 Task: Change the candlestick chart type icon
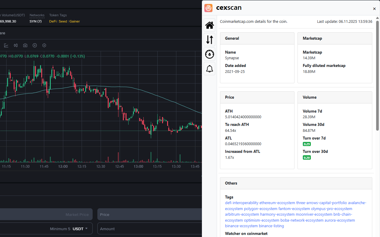[x=16, y=45]
